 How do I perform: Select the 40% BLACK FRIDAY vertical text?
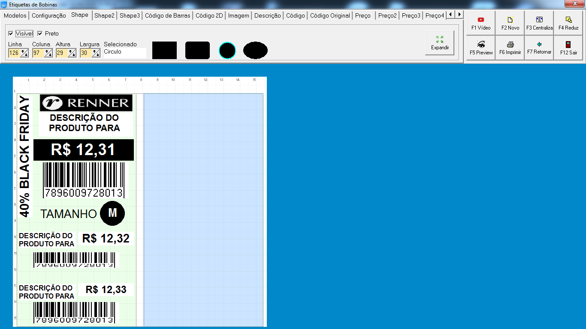(25, 156)
